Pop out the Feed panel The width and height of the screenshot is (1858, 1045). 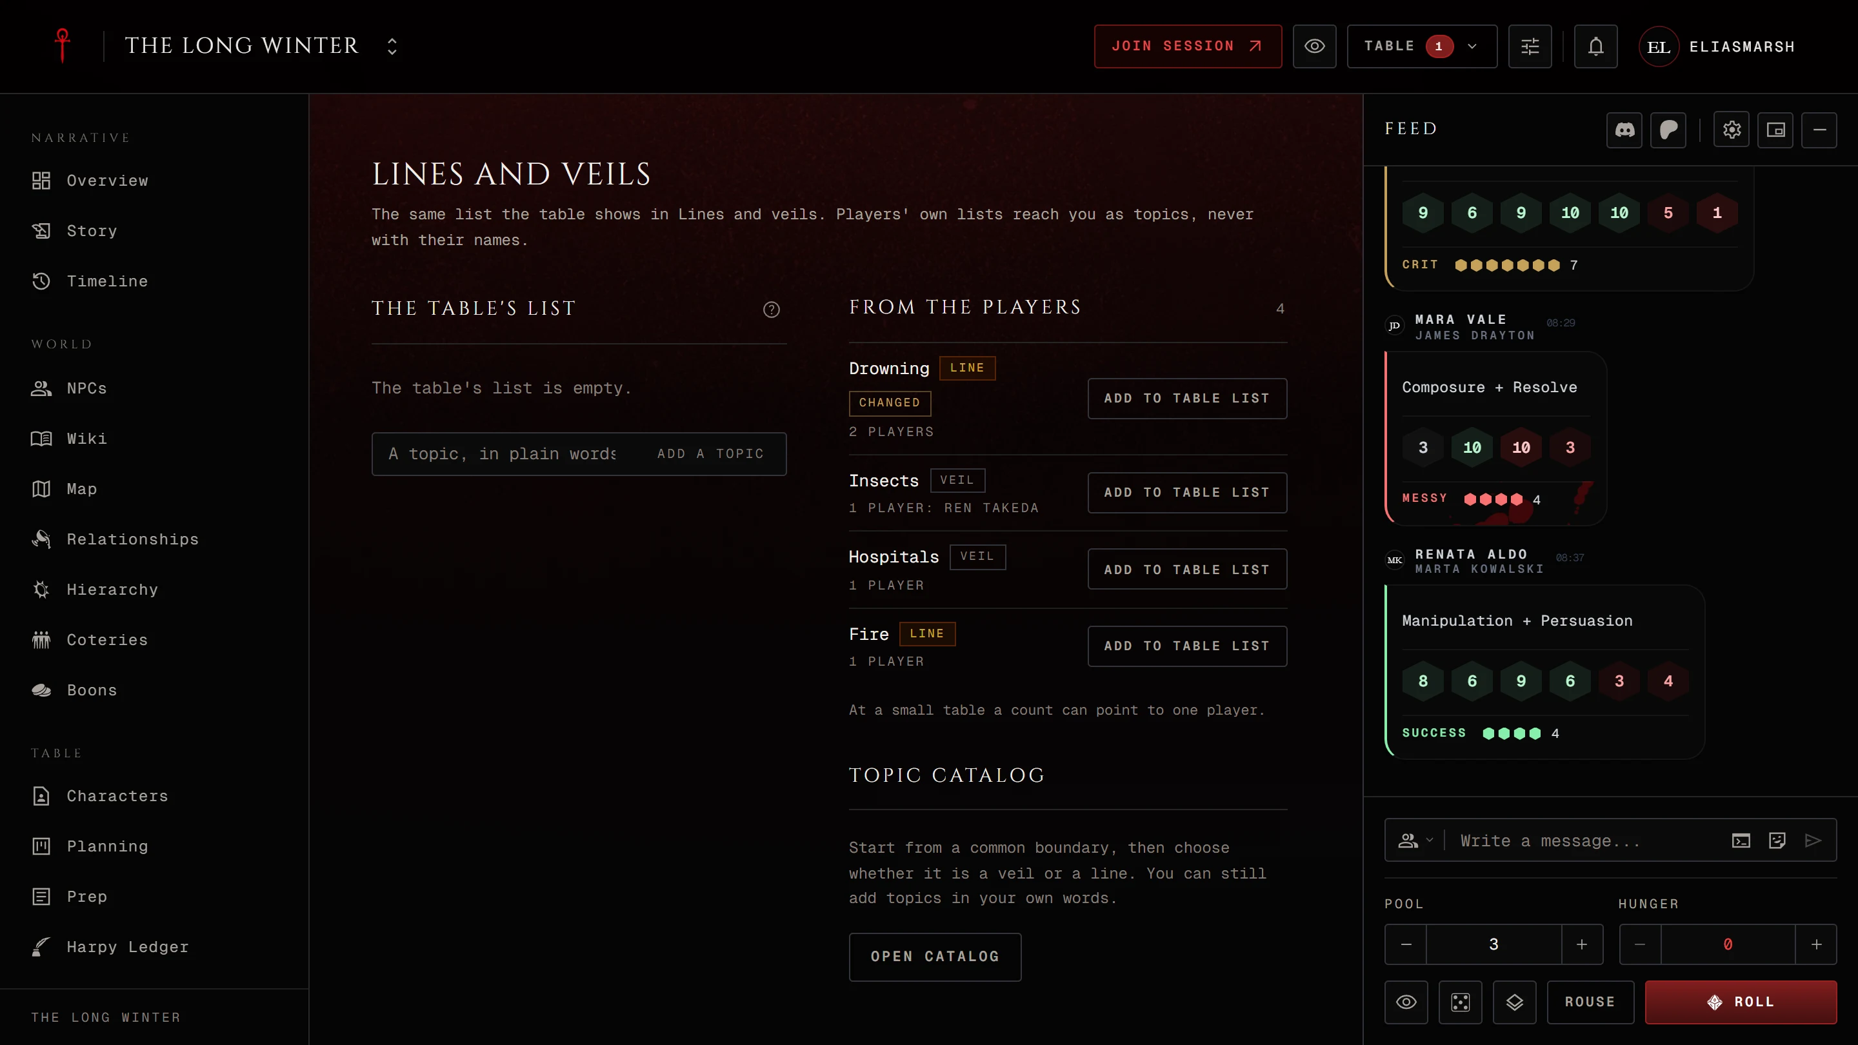coord(1775,130)
